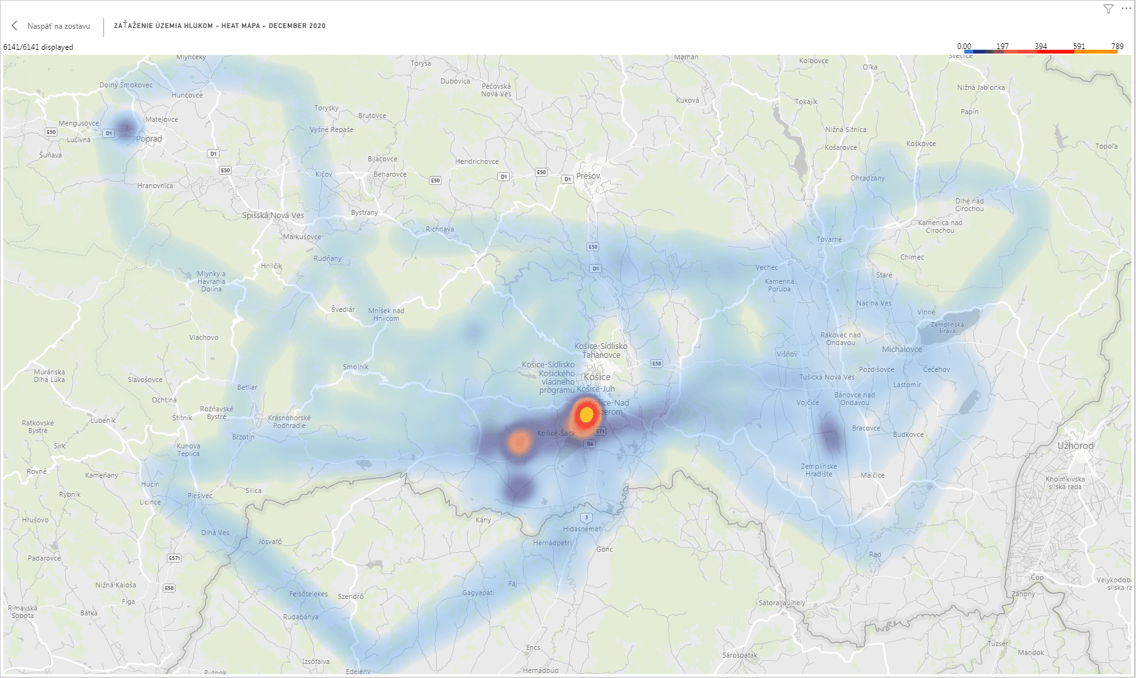Image resolution: width=1136 pixels, height=678 pixels.
Task: Open the More options ellipsis menu
Action: coord(1126,9)
